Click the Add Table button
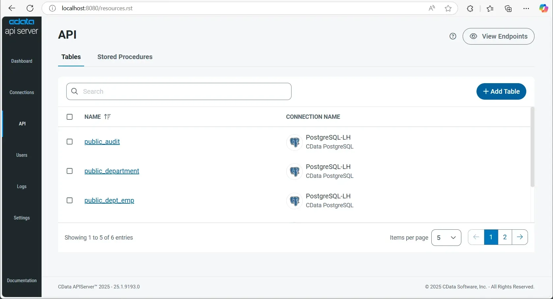 tap(501, 91)
